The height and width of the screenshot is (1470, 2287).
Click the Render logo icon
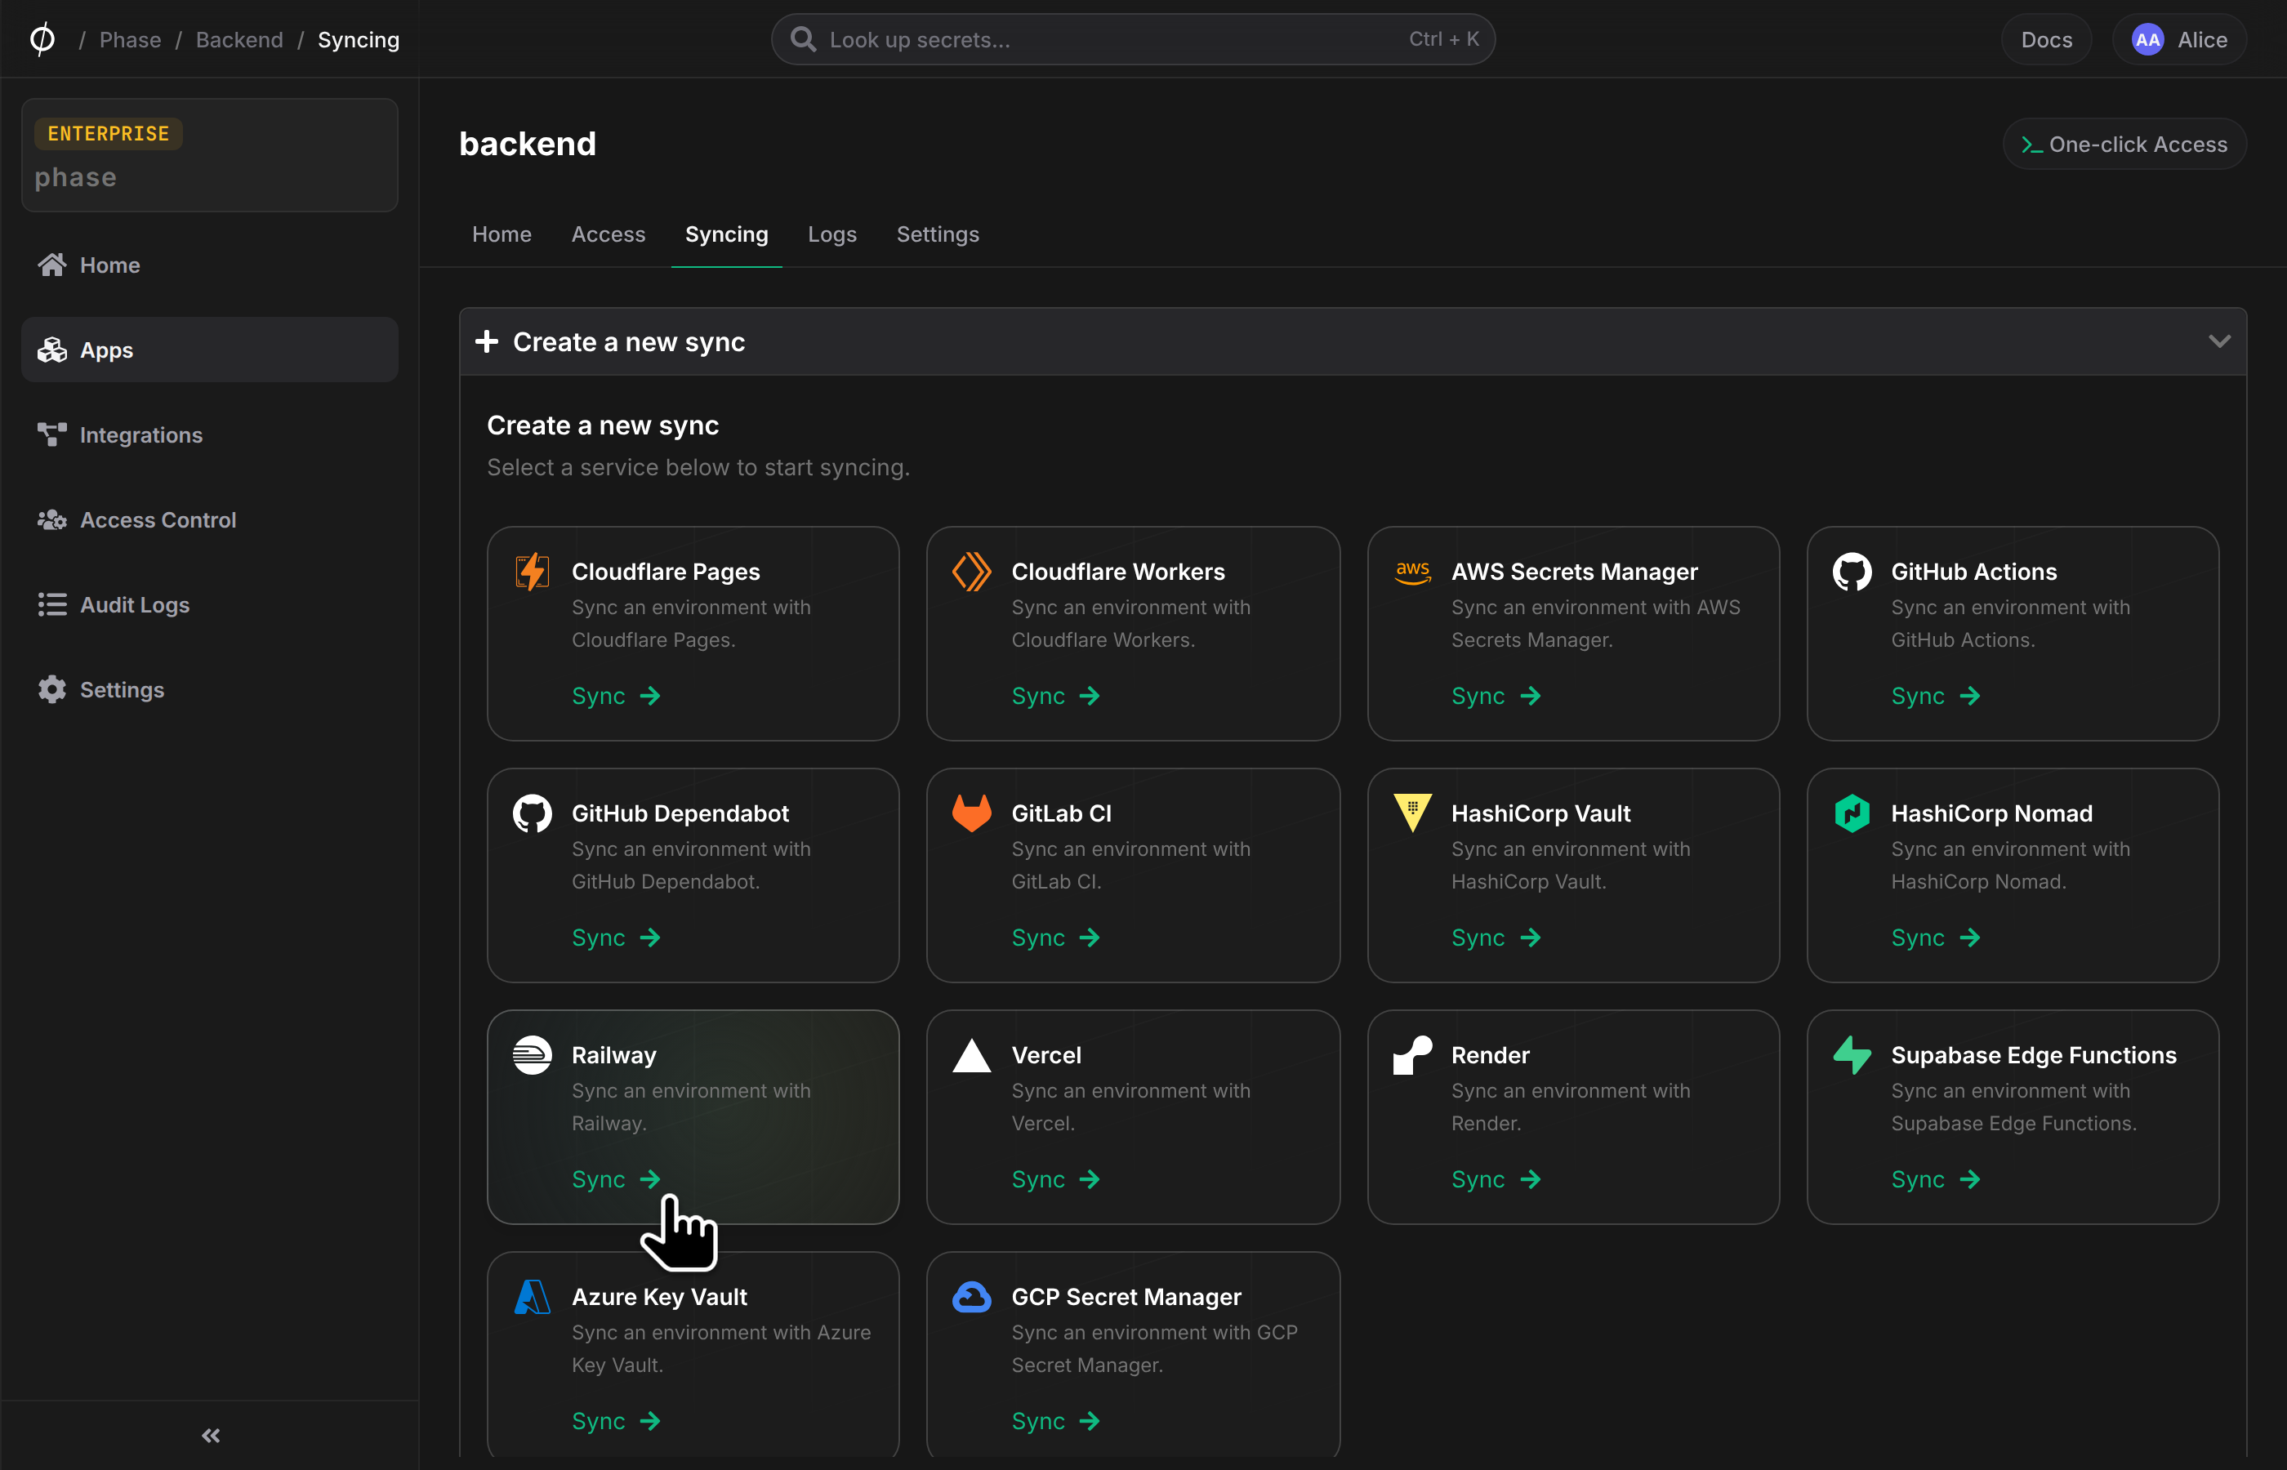[x=1413, y=1055]
